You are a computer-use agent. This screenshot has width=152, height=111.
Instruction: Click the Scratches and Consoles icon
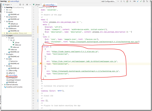click(x=5, y=87)
